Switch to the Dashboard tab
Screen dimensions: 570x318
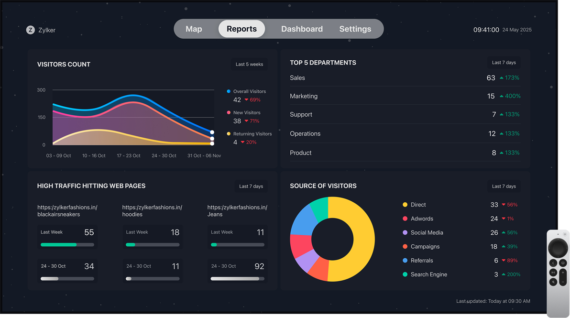click(302, 29)
